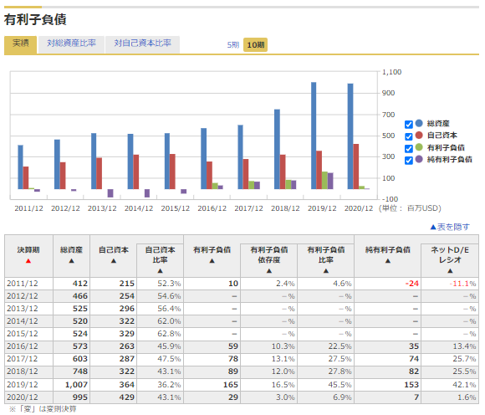Sort by 自己資本 column arrow
The height and width of the screenshot is (415, 485).
click(114, 261)
